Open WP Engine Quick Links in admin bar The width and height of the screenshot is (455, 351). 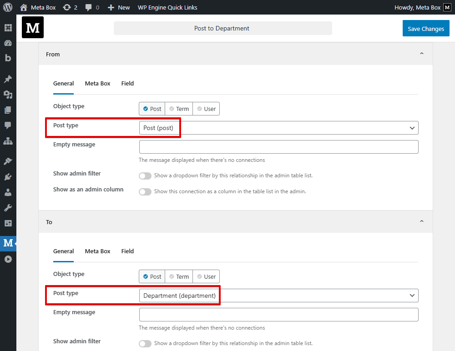click(167, 7)
